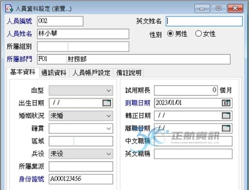This screenshot has height=190, width=249.
Task: Close the 人員資料設定 window
Action: [235, 9]
